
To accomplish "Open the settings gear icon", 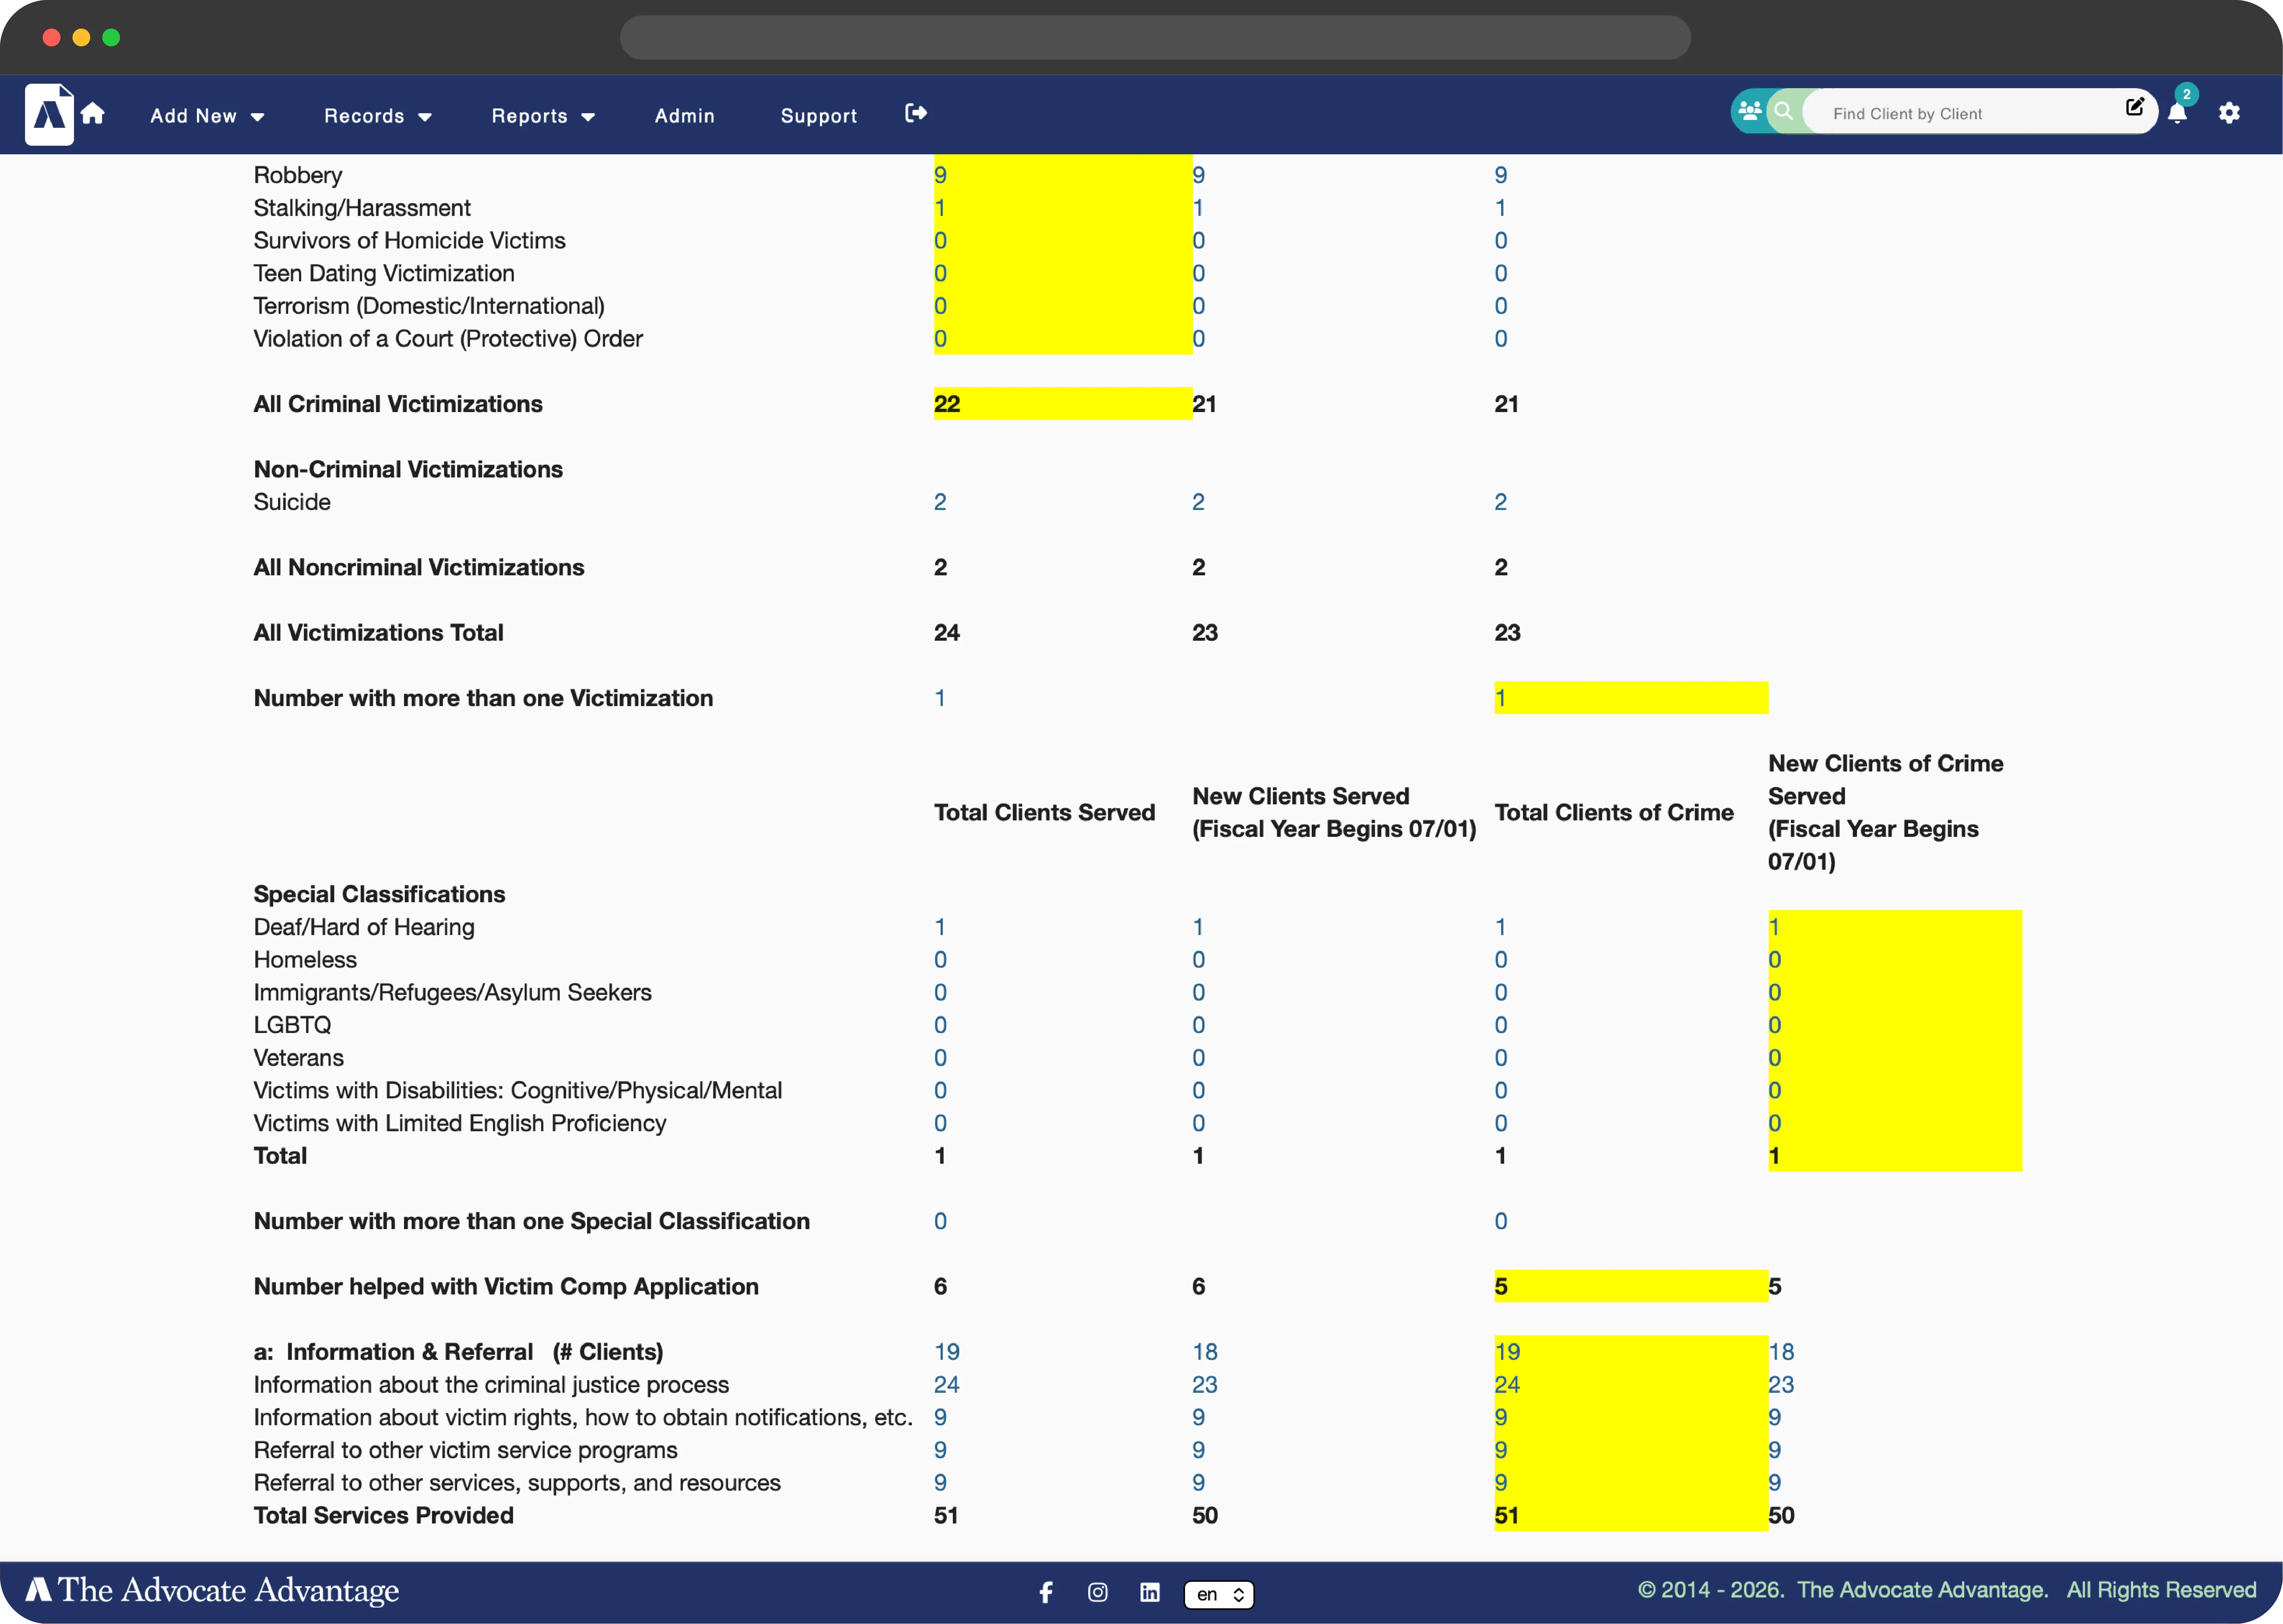I will pos(2229,113).
